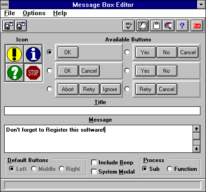This screenshot has width=206, height=192.
Task: Enable the Include Beep checkbox
Action: coord(94,163)
